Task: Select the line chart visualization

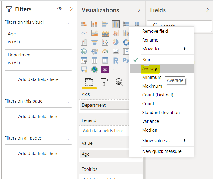Action: (x=84, y=33)
